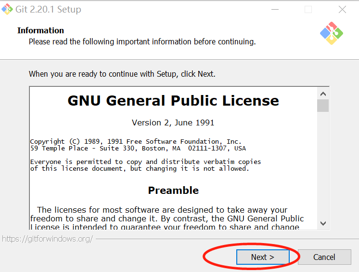Click the 'freedom to share and change it' line
Screen dimensions: 359x272
coord(167,218)
